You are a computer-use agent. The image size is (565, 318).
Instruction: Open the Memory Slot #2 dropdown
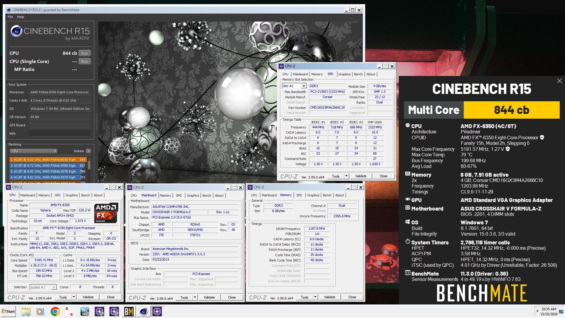pos(304,86)
